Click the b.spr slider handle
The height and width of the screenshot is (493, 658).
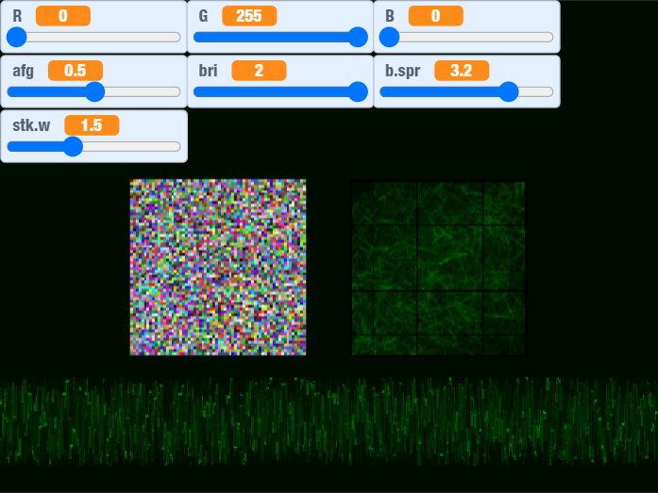pyautogui.click(x=509, y=91)
